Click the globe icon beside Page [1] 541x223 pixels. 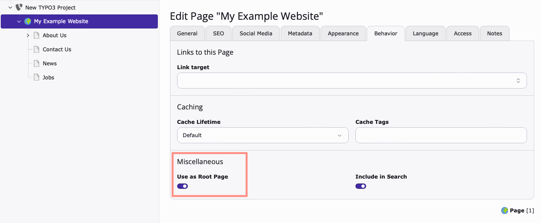click(x=505, y=210)
